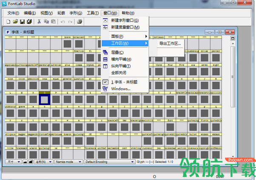Click the larger cell size icon in bottom bar

(x=31, y=162)
